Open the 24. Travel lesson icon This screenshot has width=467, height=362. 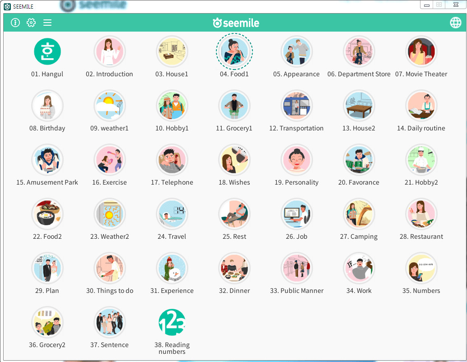click(x=172, y=214)
